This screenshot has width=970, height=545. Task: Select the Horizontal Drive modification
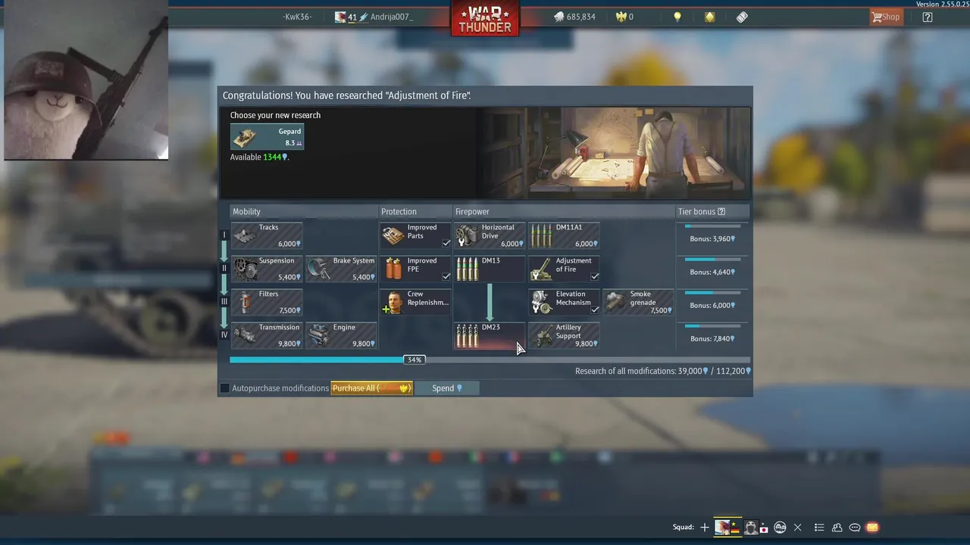[490, 235]
